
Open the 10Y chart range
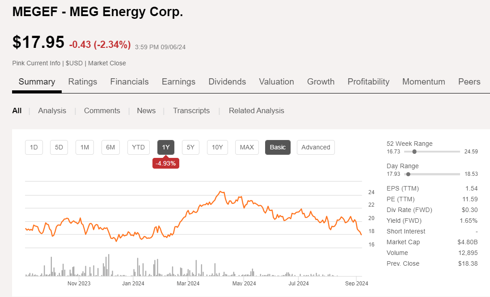[217, 147]
